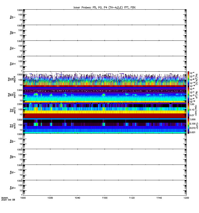Click the 1020 time axis label
The height and width of the screenshot is (213, 199).
50,198
